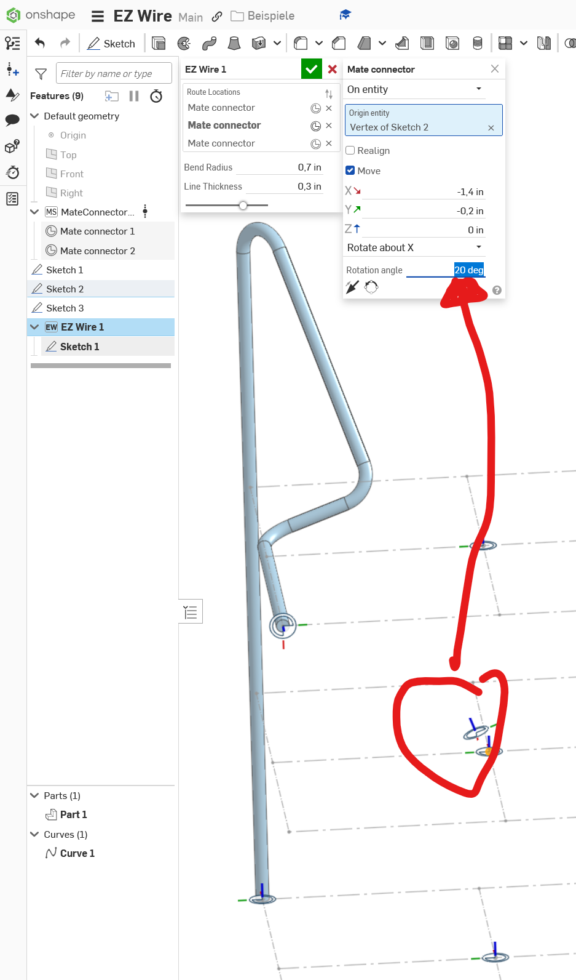The image size is (576, 980).
Task: Open the Onshape hamburger menu
Action: [x=98, y=16]
